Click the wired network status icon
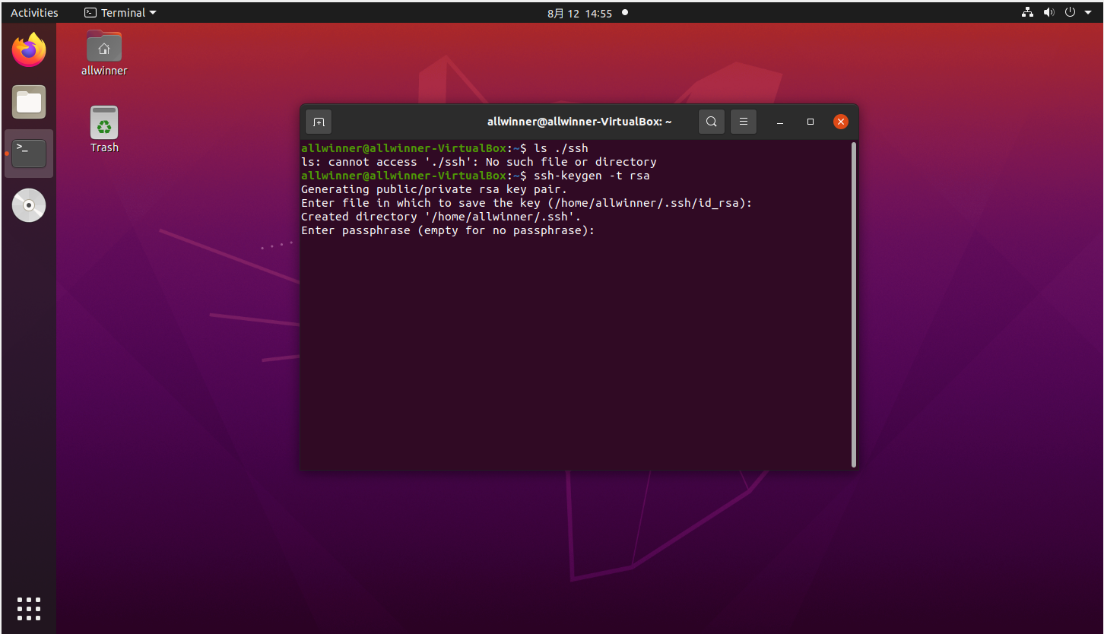Image resolution: width=1104 pixels, height=634 pixels. click(x=1028, y=13)
